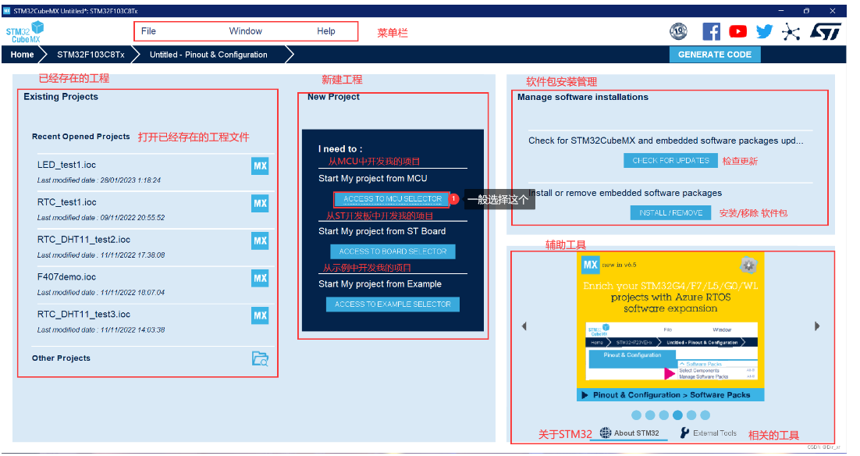Image resolution: width=860 pixels, height=456 pixels.
Task: Switch to the External Tools tab
Action: tap(709, 433)
